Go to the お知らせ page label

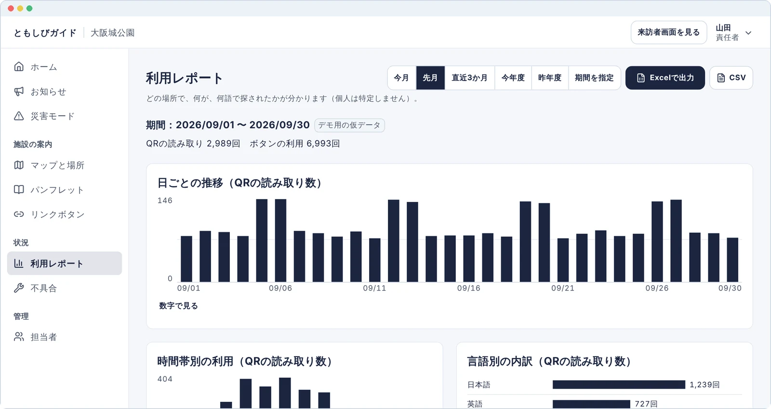pyautogui.click(x=48, y=92)
